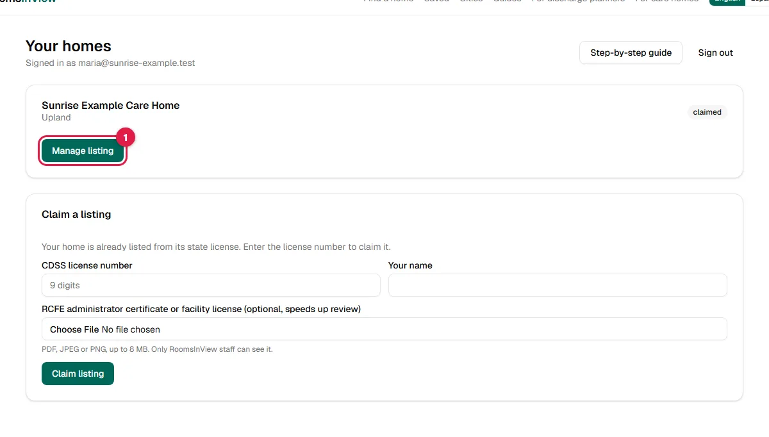Open the Step-by-step guide

631,53
